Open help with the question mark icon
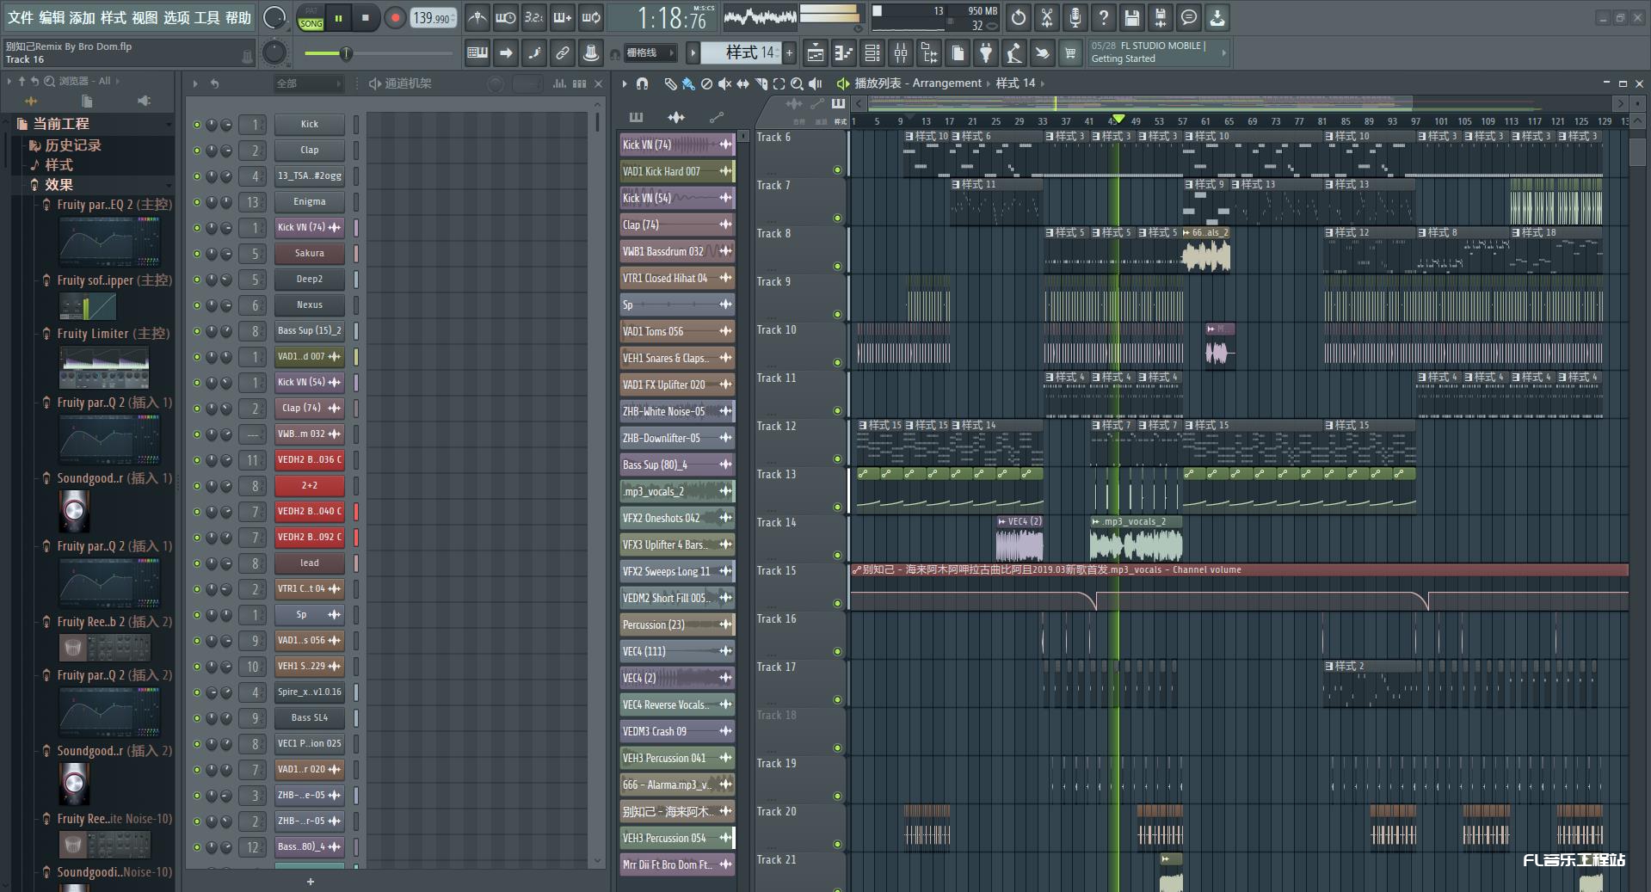 1103,17
